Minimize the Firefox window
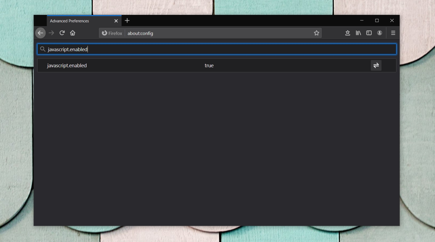435x242 pixels. [362, 21]
